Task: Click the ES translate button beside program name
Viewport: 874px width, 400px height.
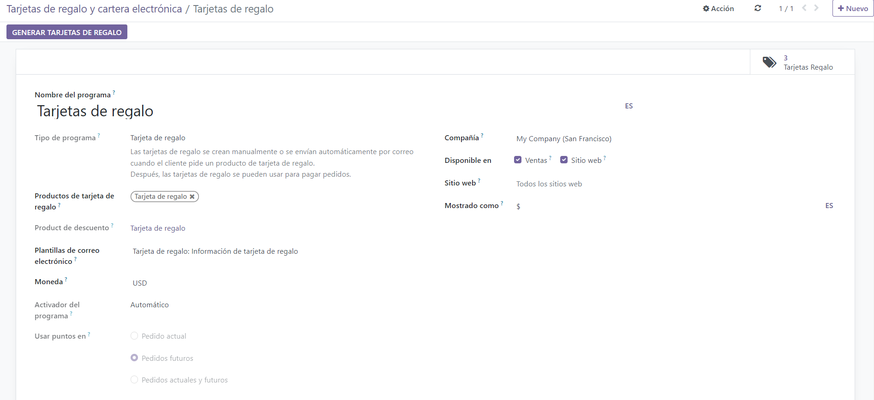Action: [x=629, y=106]
